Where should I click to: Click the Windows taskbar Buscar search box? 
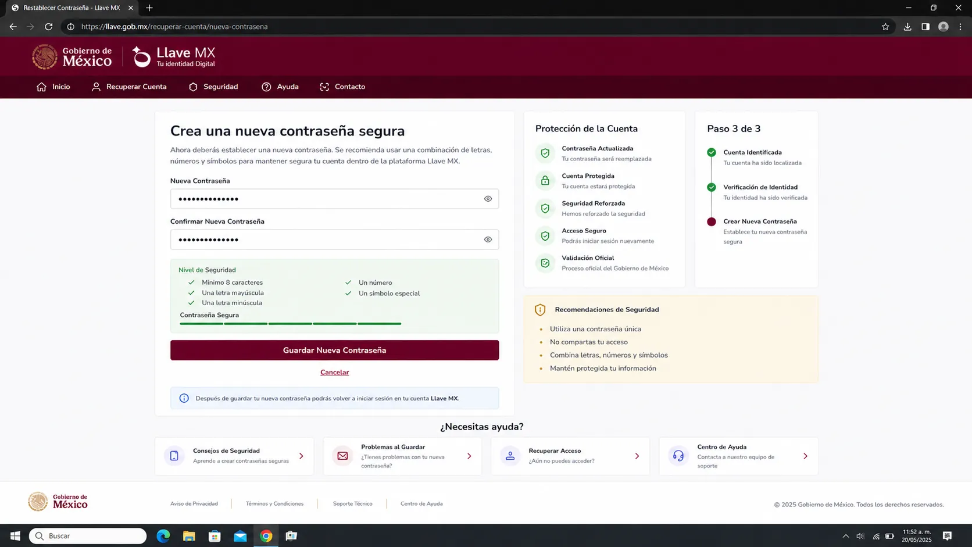(x=88, y=536)
